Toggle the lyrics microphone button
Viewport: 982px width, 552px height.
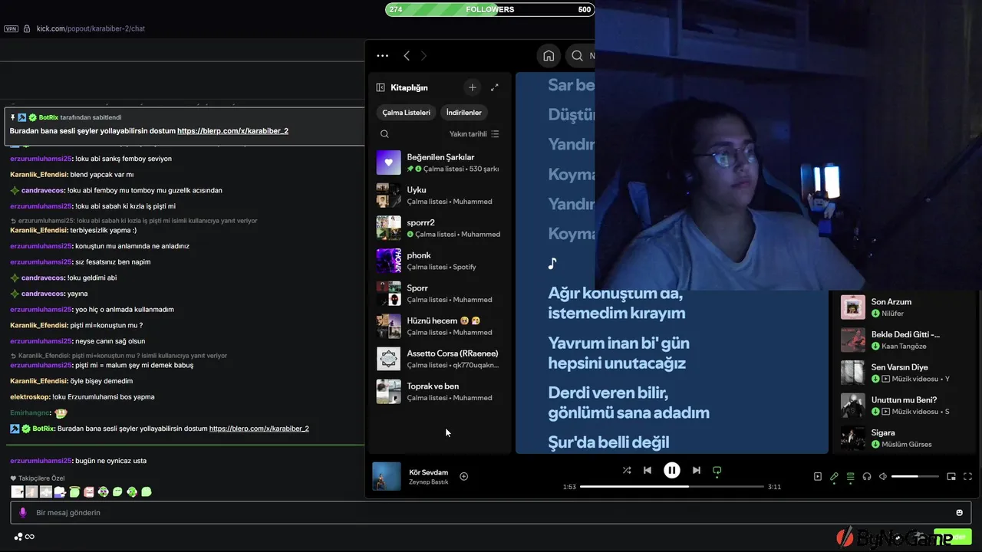point(834,476)
